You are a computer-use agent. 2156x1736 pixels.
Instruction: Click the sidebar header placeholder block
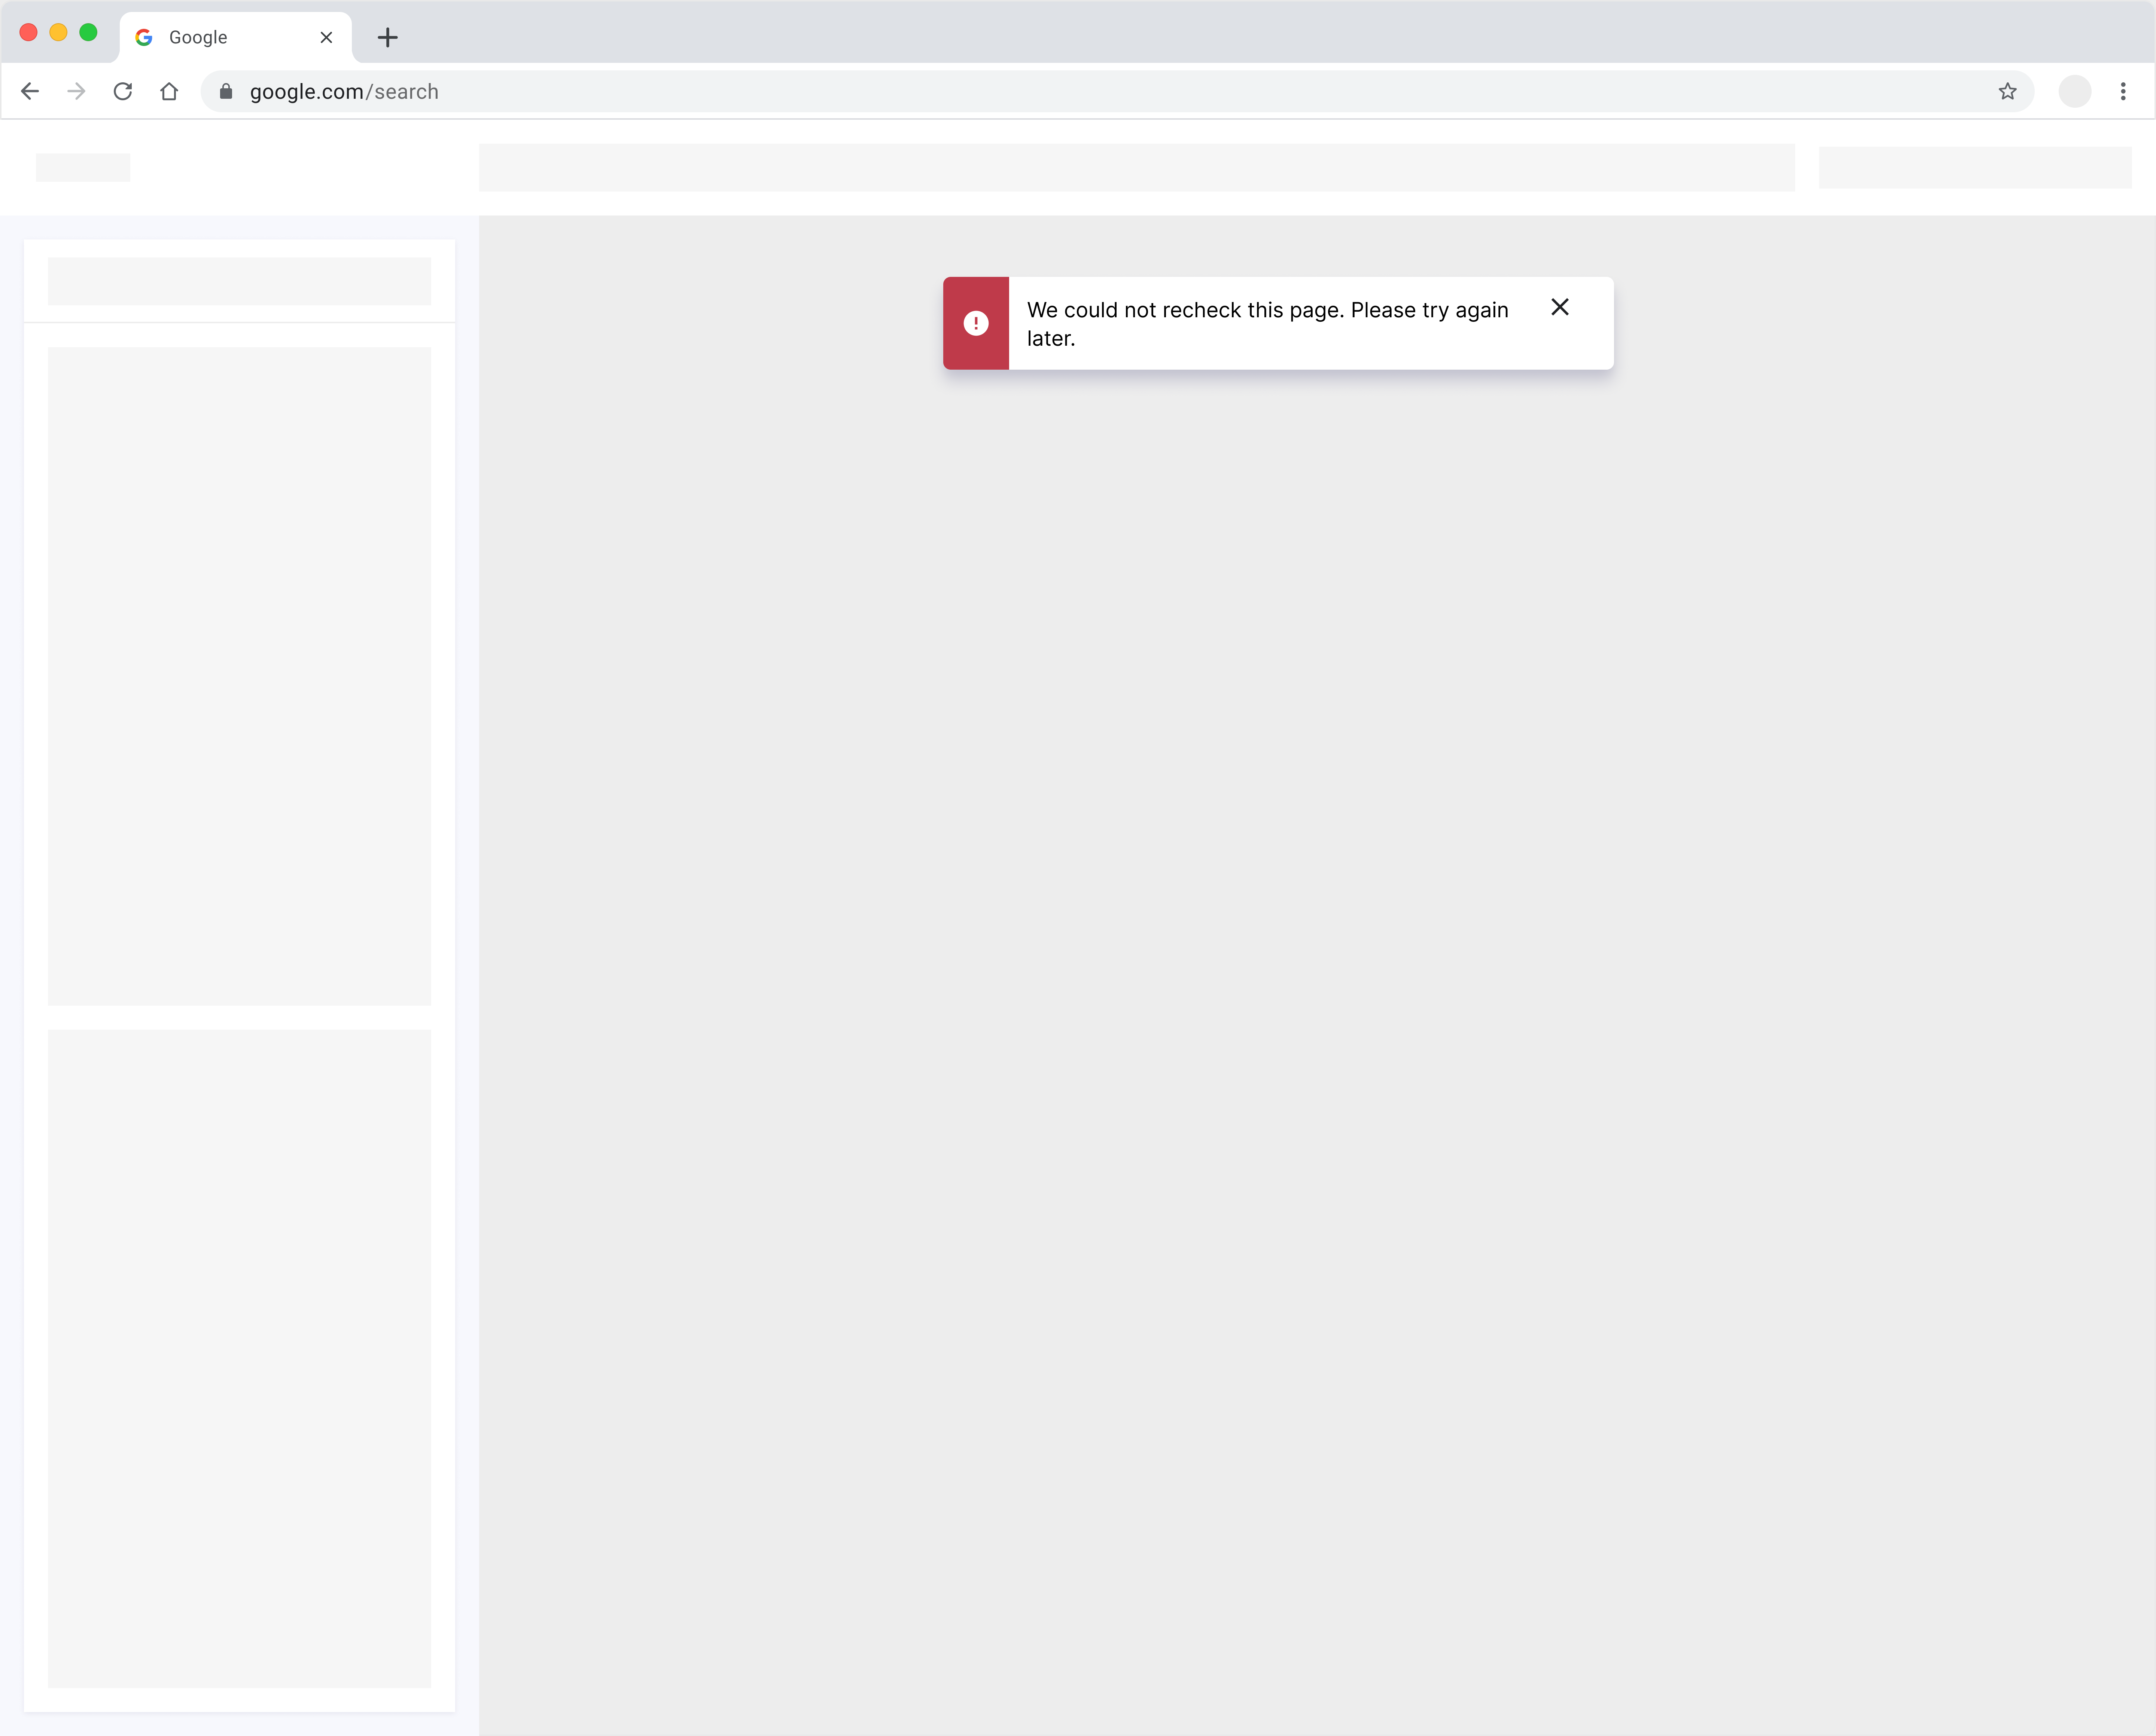click(x=239, y=281)
